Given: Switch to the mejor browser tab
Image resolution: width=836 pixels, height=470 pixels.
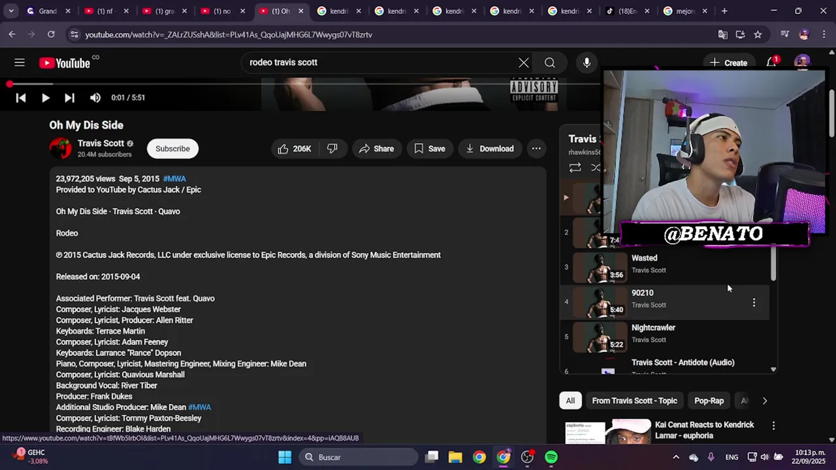Looking at the screenshot, I should point(686,11).
